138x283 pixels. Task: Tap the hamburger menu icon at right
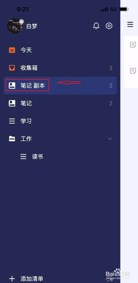pos(130,24)
